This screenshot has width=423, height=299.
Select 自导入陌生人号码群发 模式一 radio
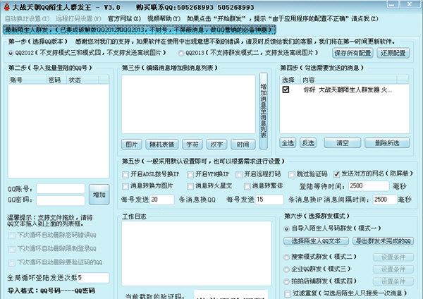click(286, 229)
